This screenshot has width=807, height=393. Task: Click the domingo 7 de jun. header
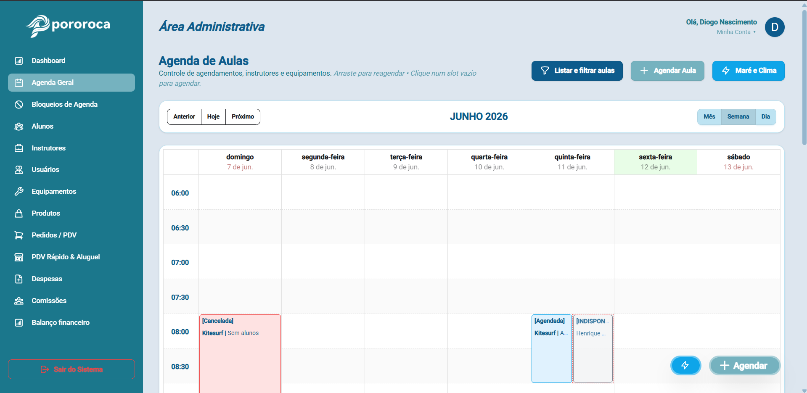(240, 162)
